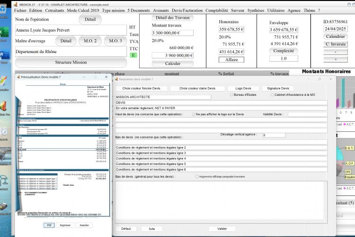Click Conditions de règlement ligne 6 field

[221, 169]
